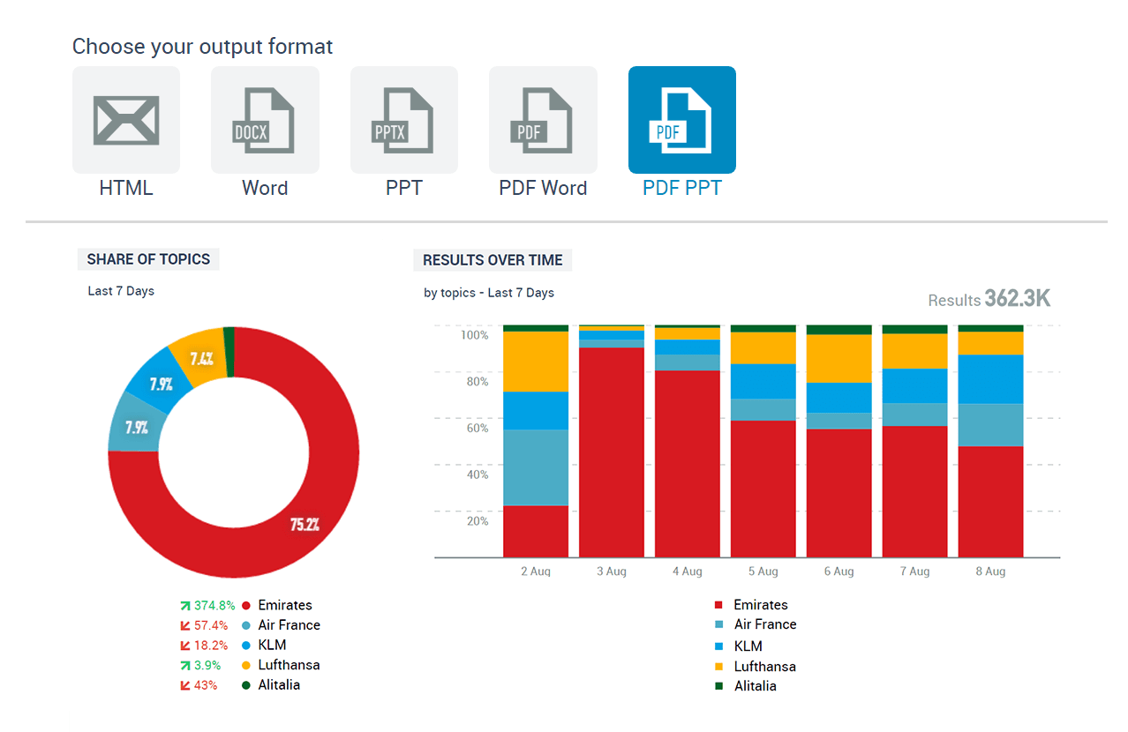Toggle Alitalia visibility in the pie chart legend
1128x732 pixels.
point(279,684)
